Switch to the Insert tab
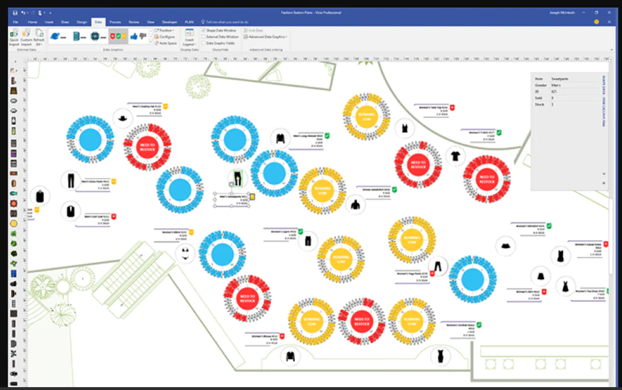 tap(49, 22)
